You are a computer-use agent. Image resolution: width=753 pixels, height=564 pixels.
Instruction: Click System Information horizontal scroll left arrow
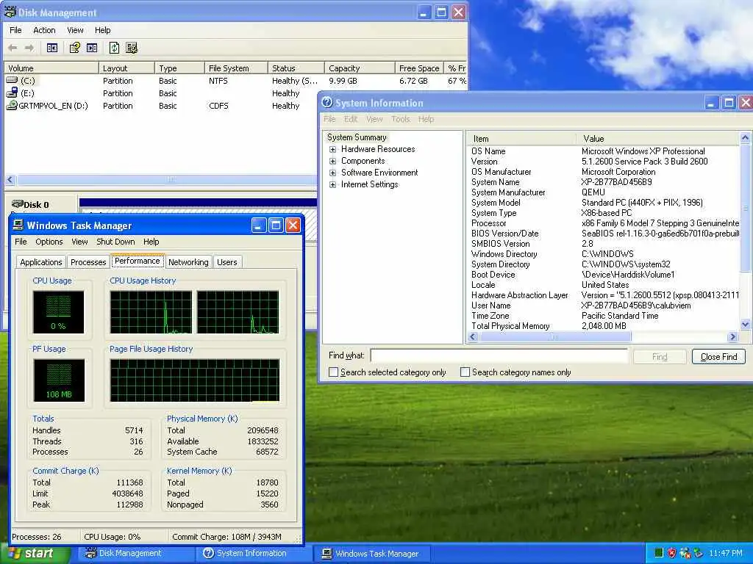[473, 336]
